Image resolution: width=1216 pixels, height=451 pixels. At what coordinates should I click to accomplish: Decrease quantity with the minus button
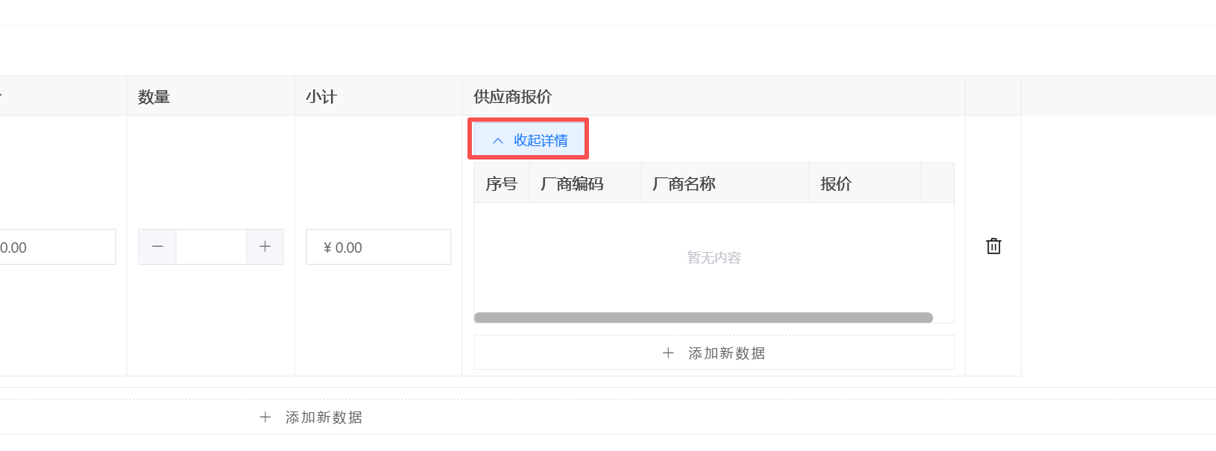pyautogui.click(x=157, y=247)
